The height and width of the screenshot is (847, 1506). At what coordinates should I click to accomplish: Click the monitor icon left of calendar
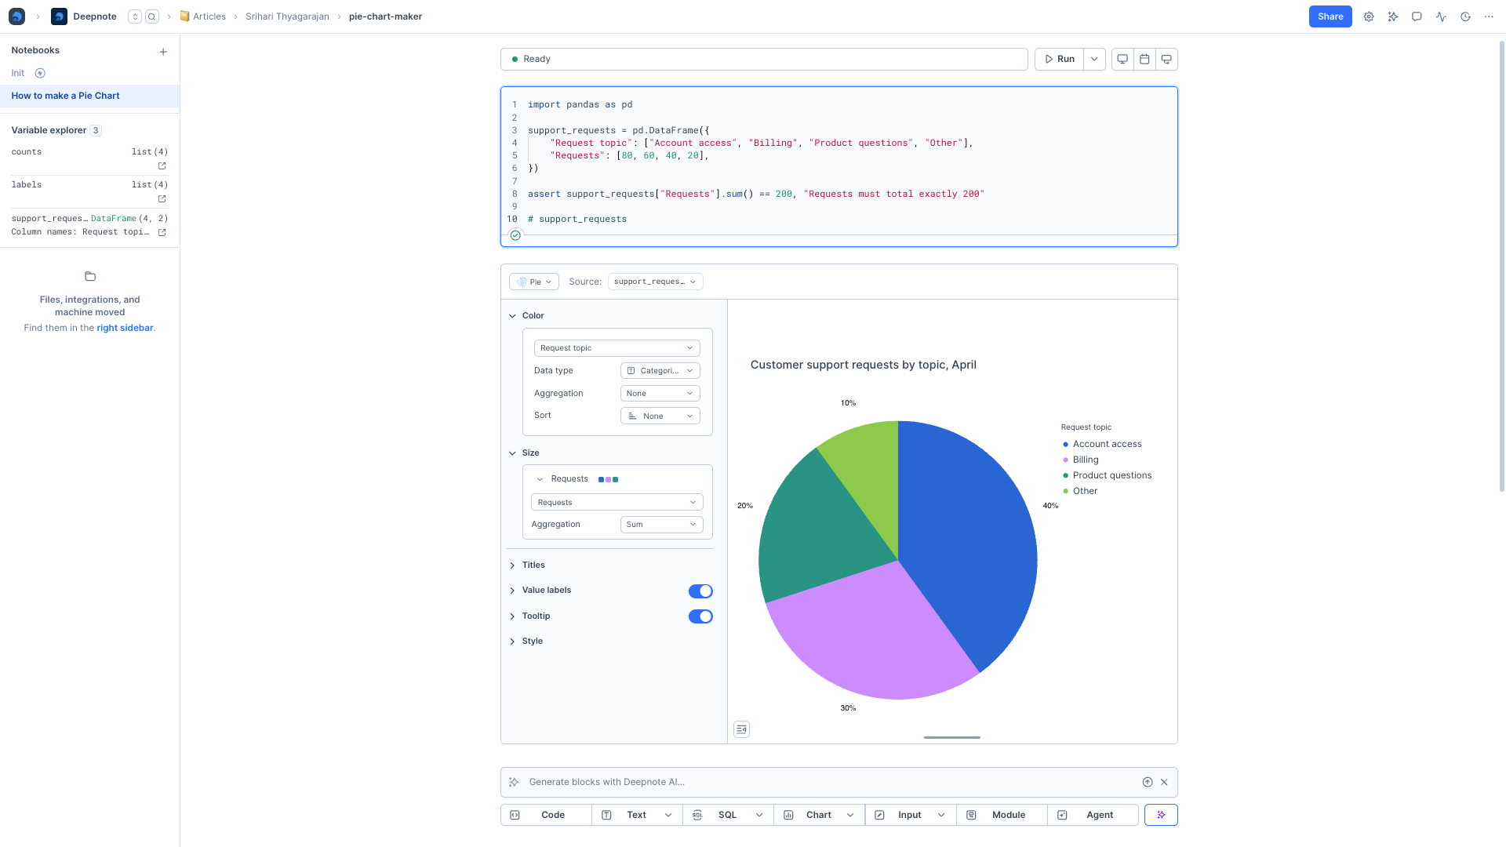click(x=1122, y=59)
